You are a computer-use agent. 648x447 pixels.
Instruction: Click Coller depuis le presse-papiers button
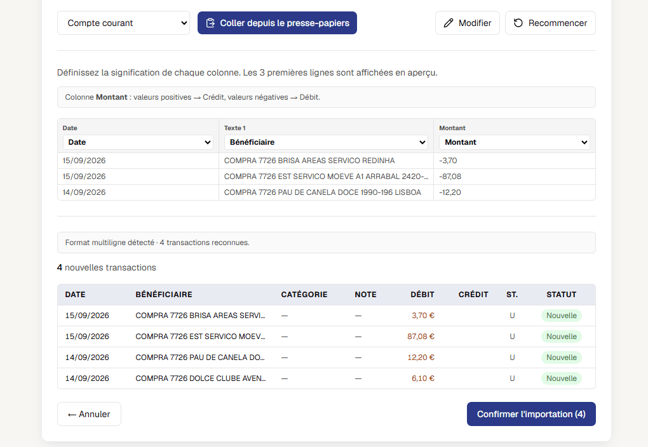(277, 23)
